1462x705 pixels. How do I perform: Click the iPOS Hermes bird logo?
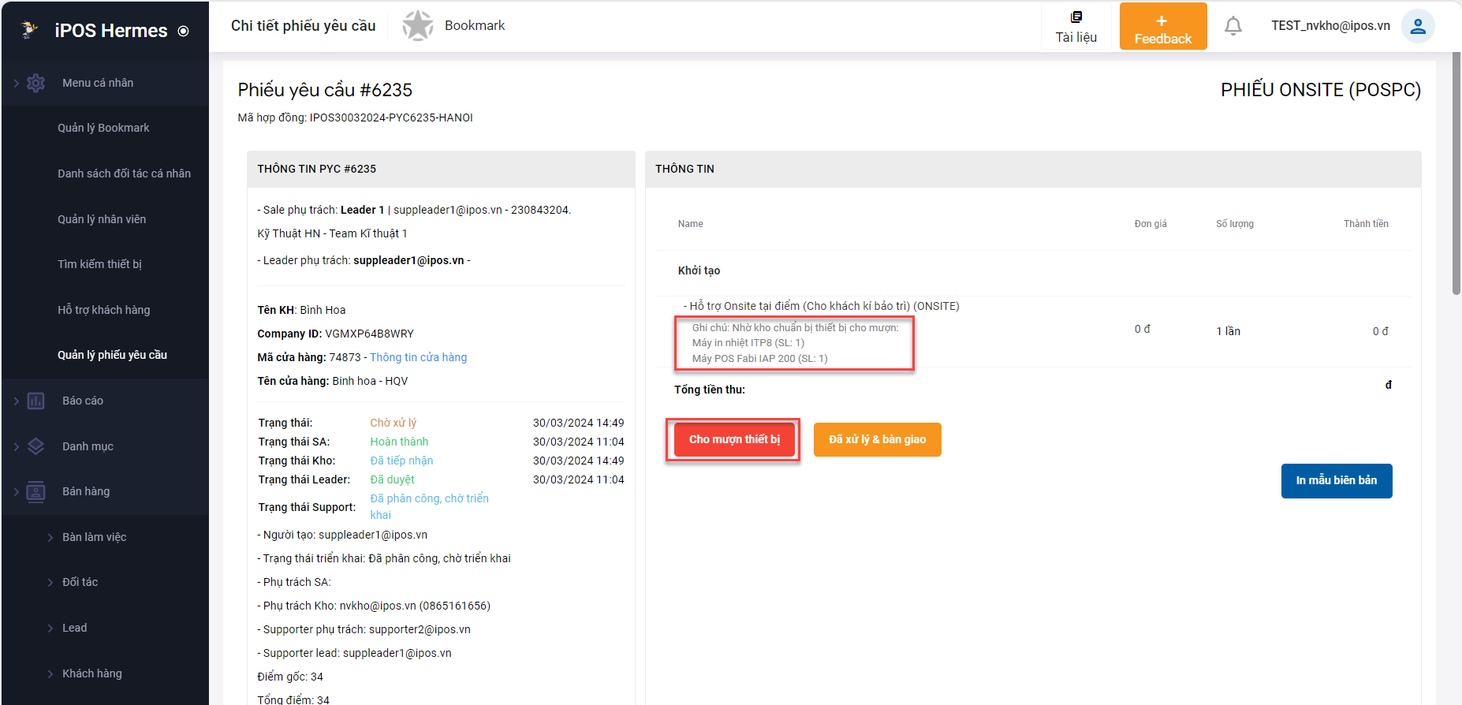tap(30, 30)
